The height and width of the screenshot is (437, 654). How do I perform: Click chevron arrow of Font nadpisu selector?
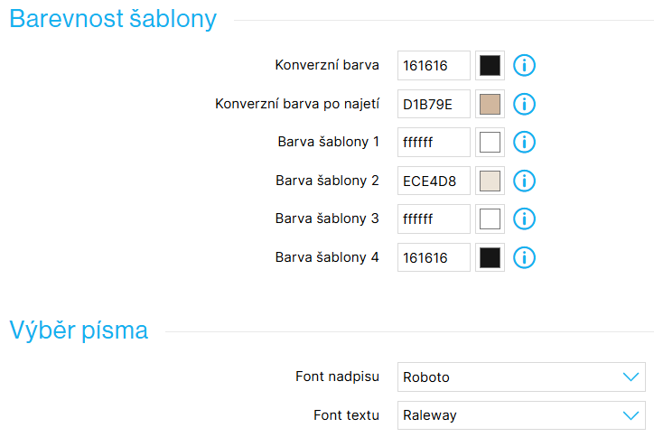tap(631, 377)
